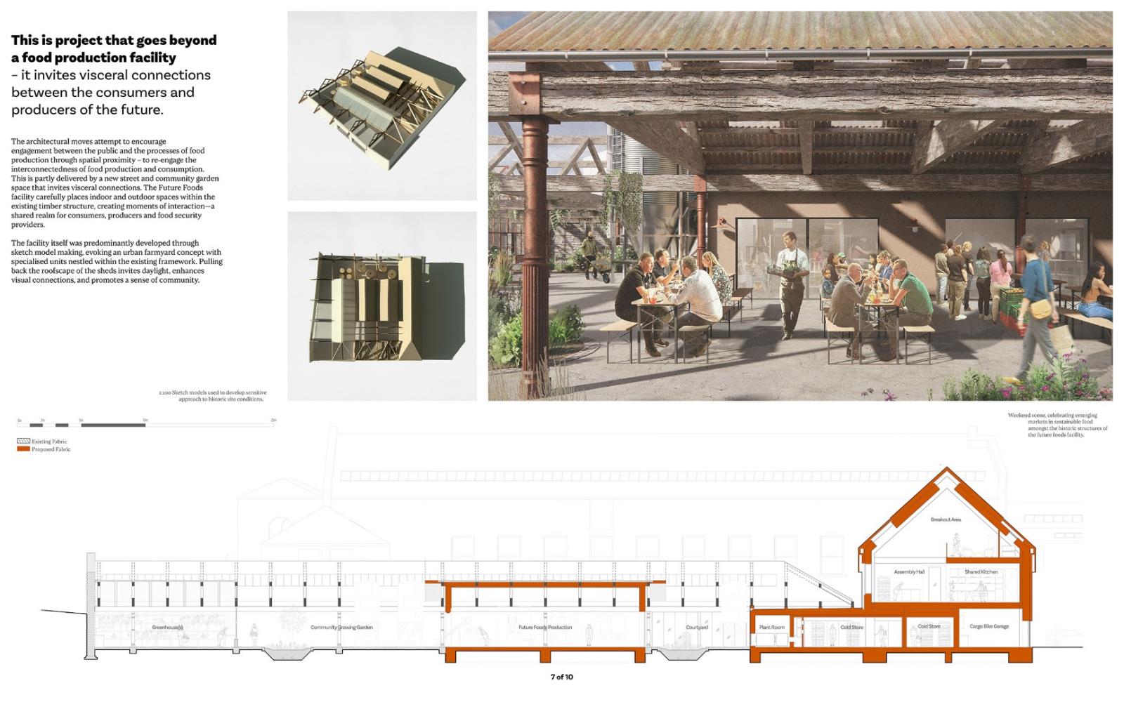Select the Courtyard label in the section
Image resolution: width=1124 pixels, height=702 pixels.
697,628
